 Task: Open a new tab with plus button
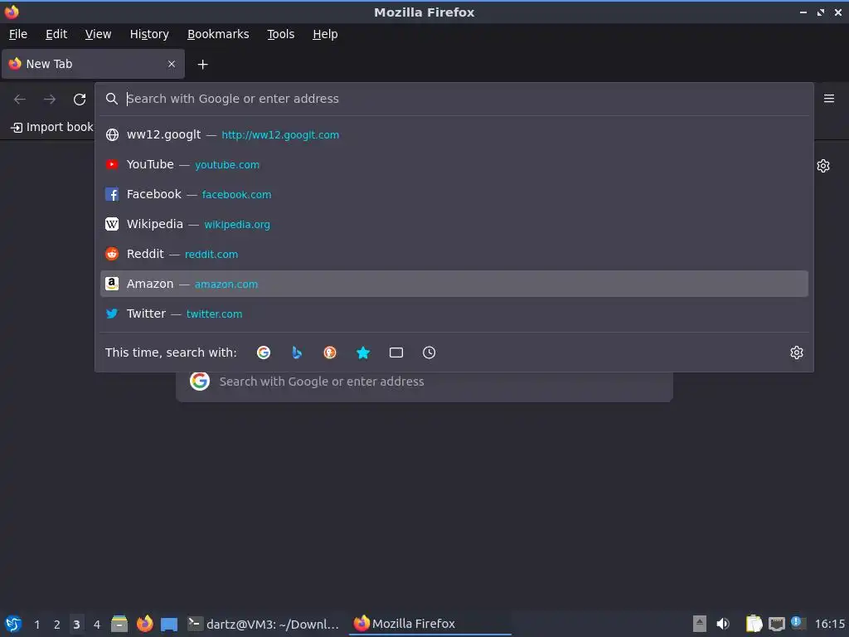pyautogui.click(x=202, y=65)
